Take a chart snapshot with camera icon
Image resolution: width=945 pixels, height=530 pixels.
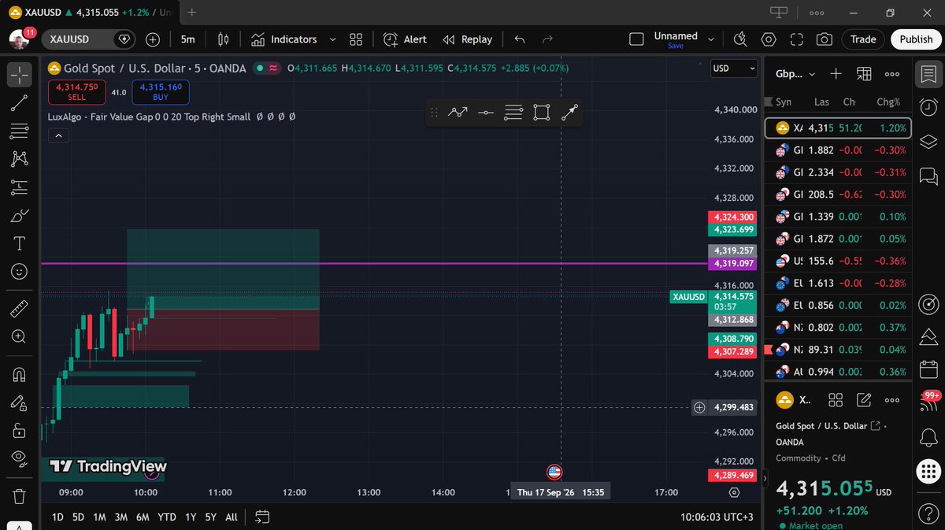click(x=825, y=39)
